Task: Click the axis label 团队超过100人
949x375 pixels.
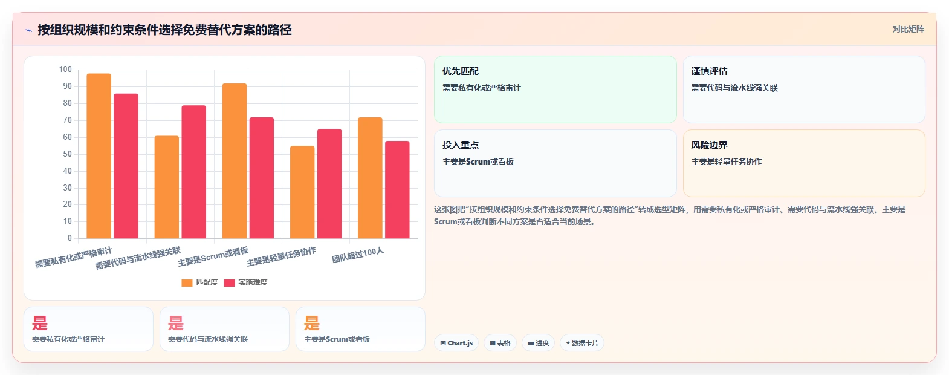Action: [358, 255]
